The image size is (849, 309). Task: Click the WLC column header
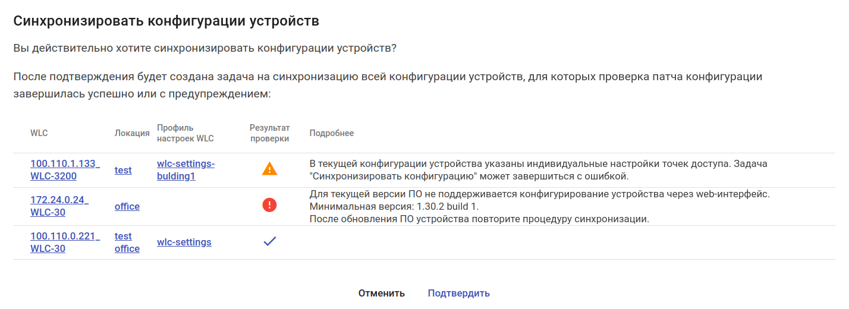tap(39, 133)
